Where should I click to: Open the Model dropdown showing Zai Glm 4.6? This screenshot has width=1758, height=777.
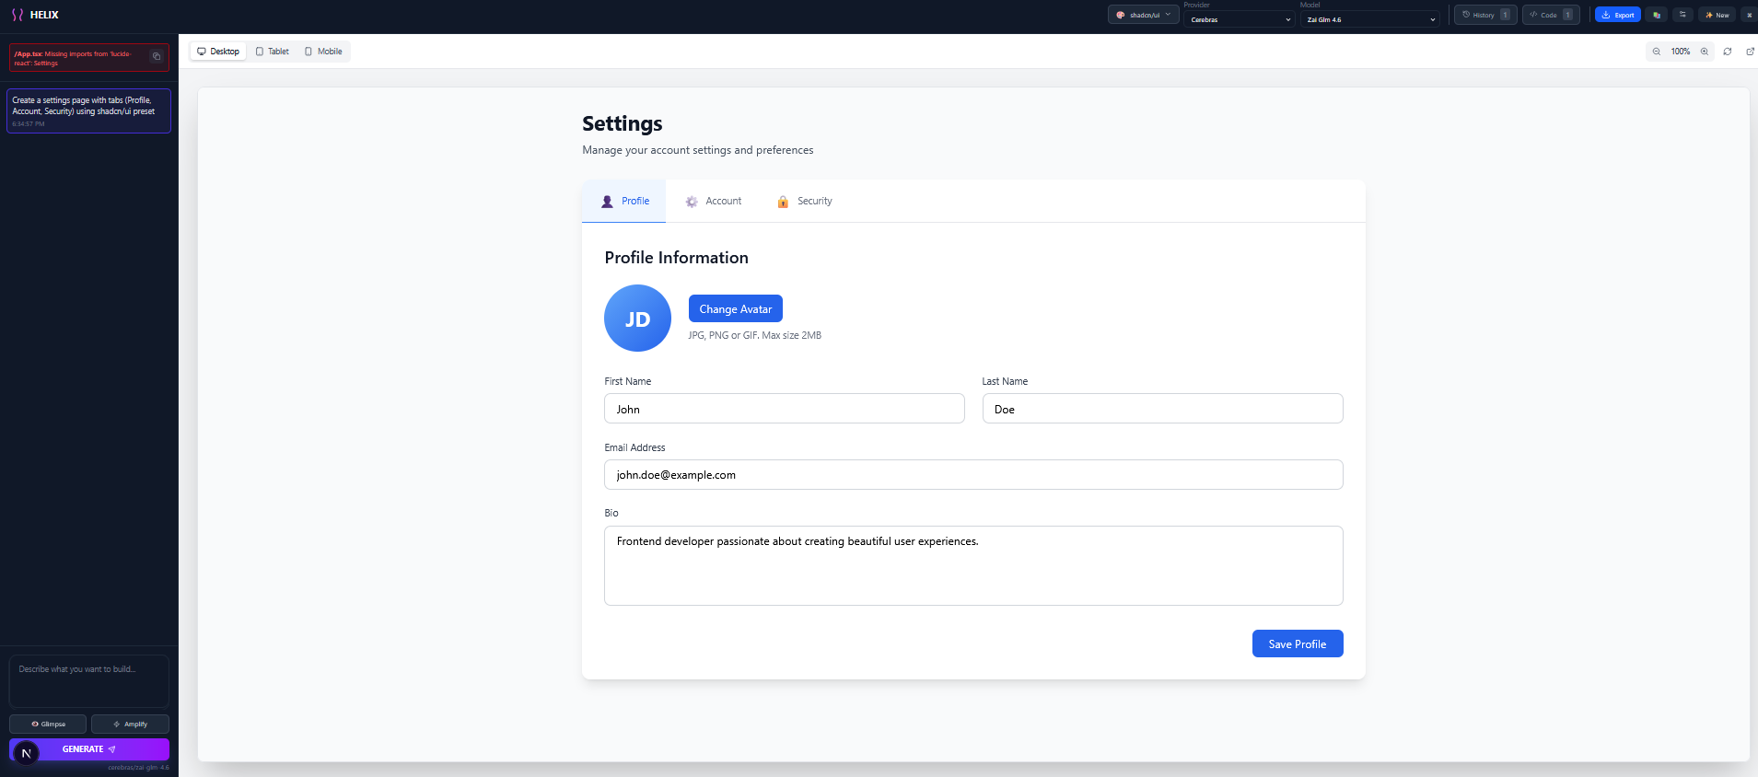click(1369, 19)
